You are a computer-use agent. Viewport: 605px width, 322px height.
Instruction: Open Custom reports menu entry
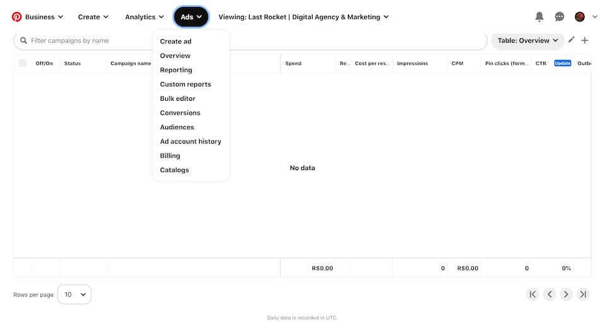[185, 84]
